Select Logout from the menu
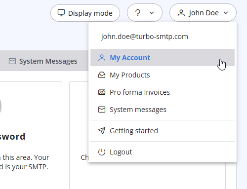Screen dimensions: 247x189 coord(163,152)
